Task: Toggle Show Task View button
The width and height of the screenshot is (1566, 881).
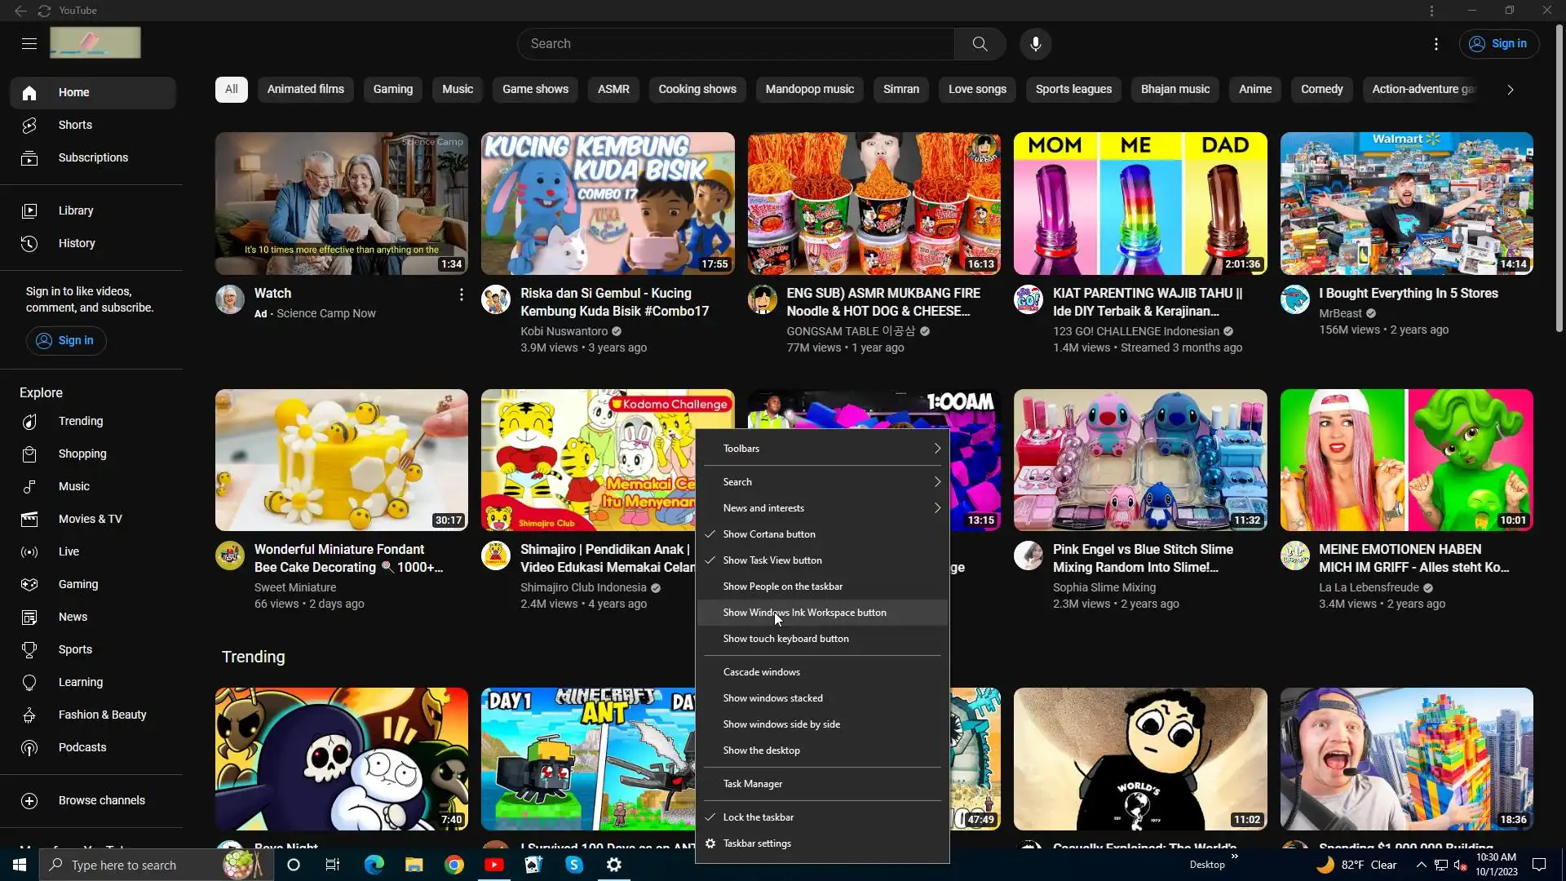Action: 772,560
